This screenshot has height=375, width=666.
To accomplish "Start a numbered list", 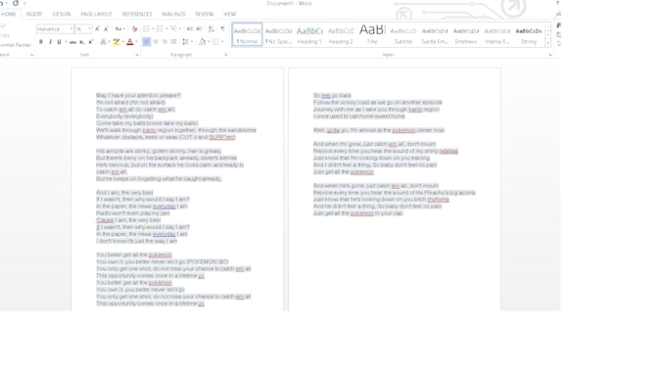I will (x=160, y=28).
